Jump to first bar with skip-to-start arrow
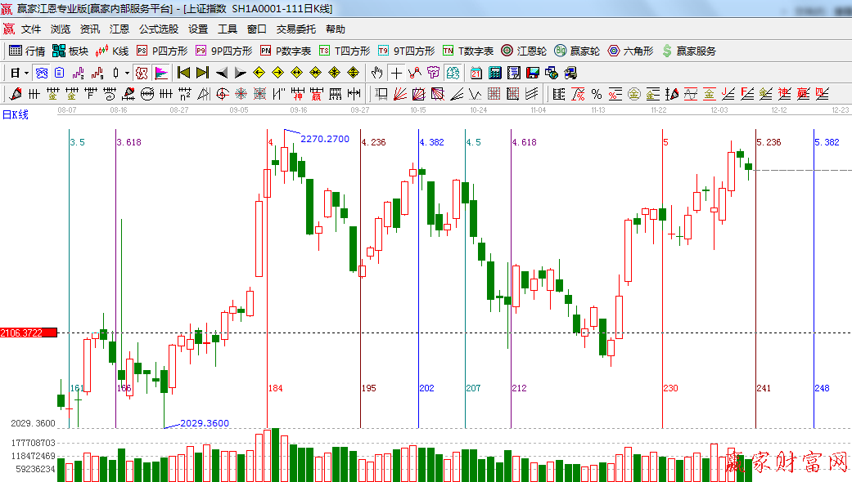The image size is (852, 482). pos(183,73)
